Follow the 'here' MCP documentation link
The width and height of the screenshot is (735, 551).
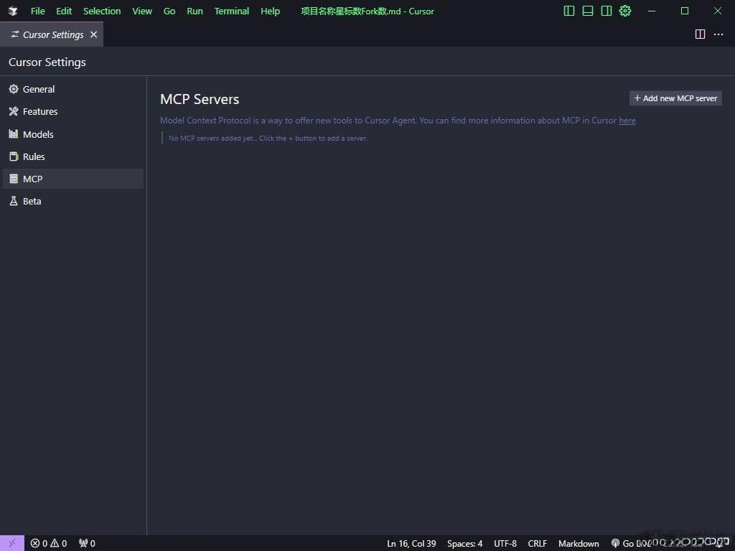click(x=627, y=121)
